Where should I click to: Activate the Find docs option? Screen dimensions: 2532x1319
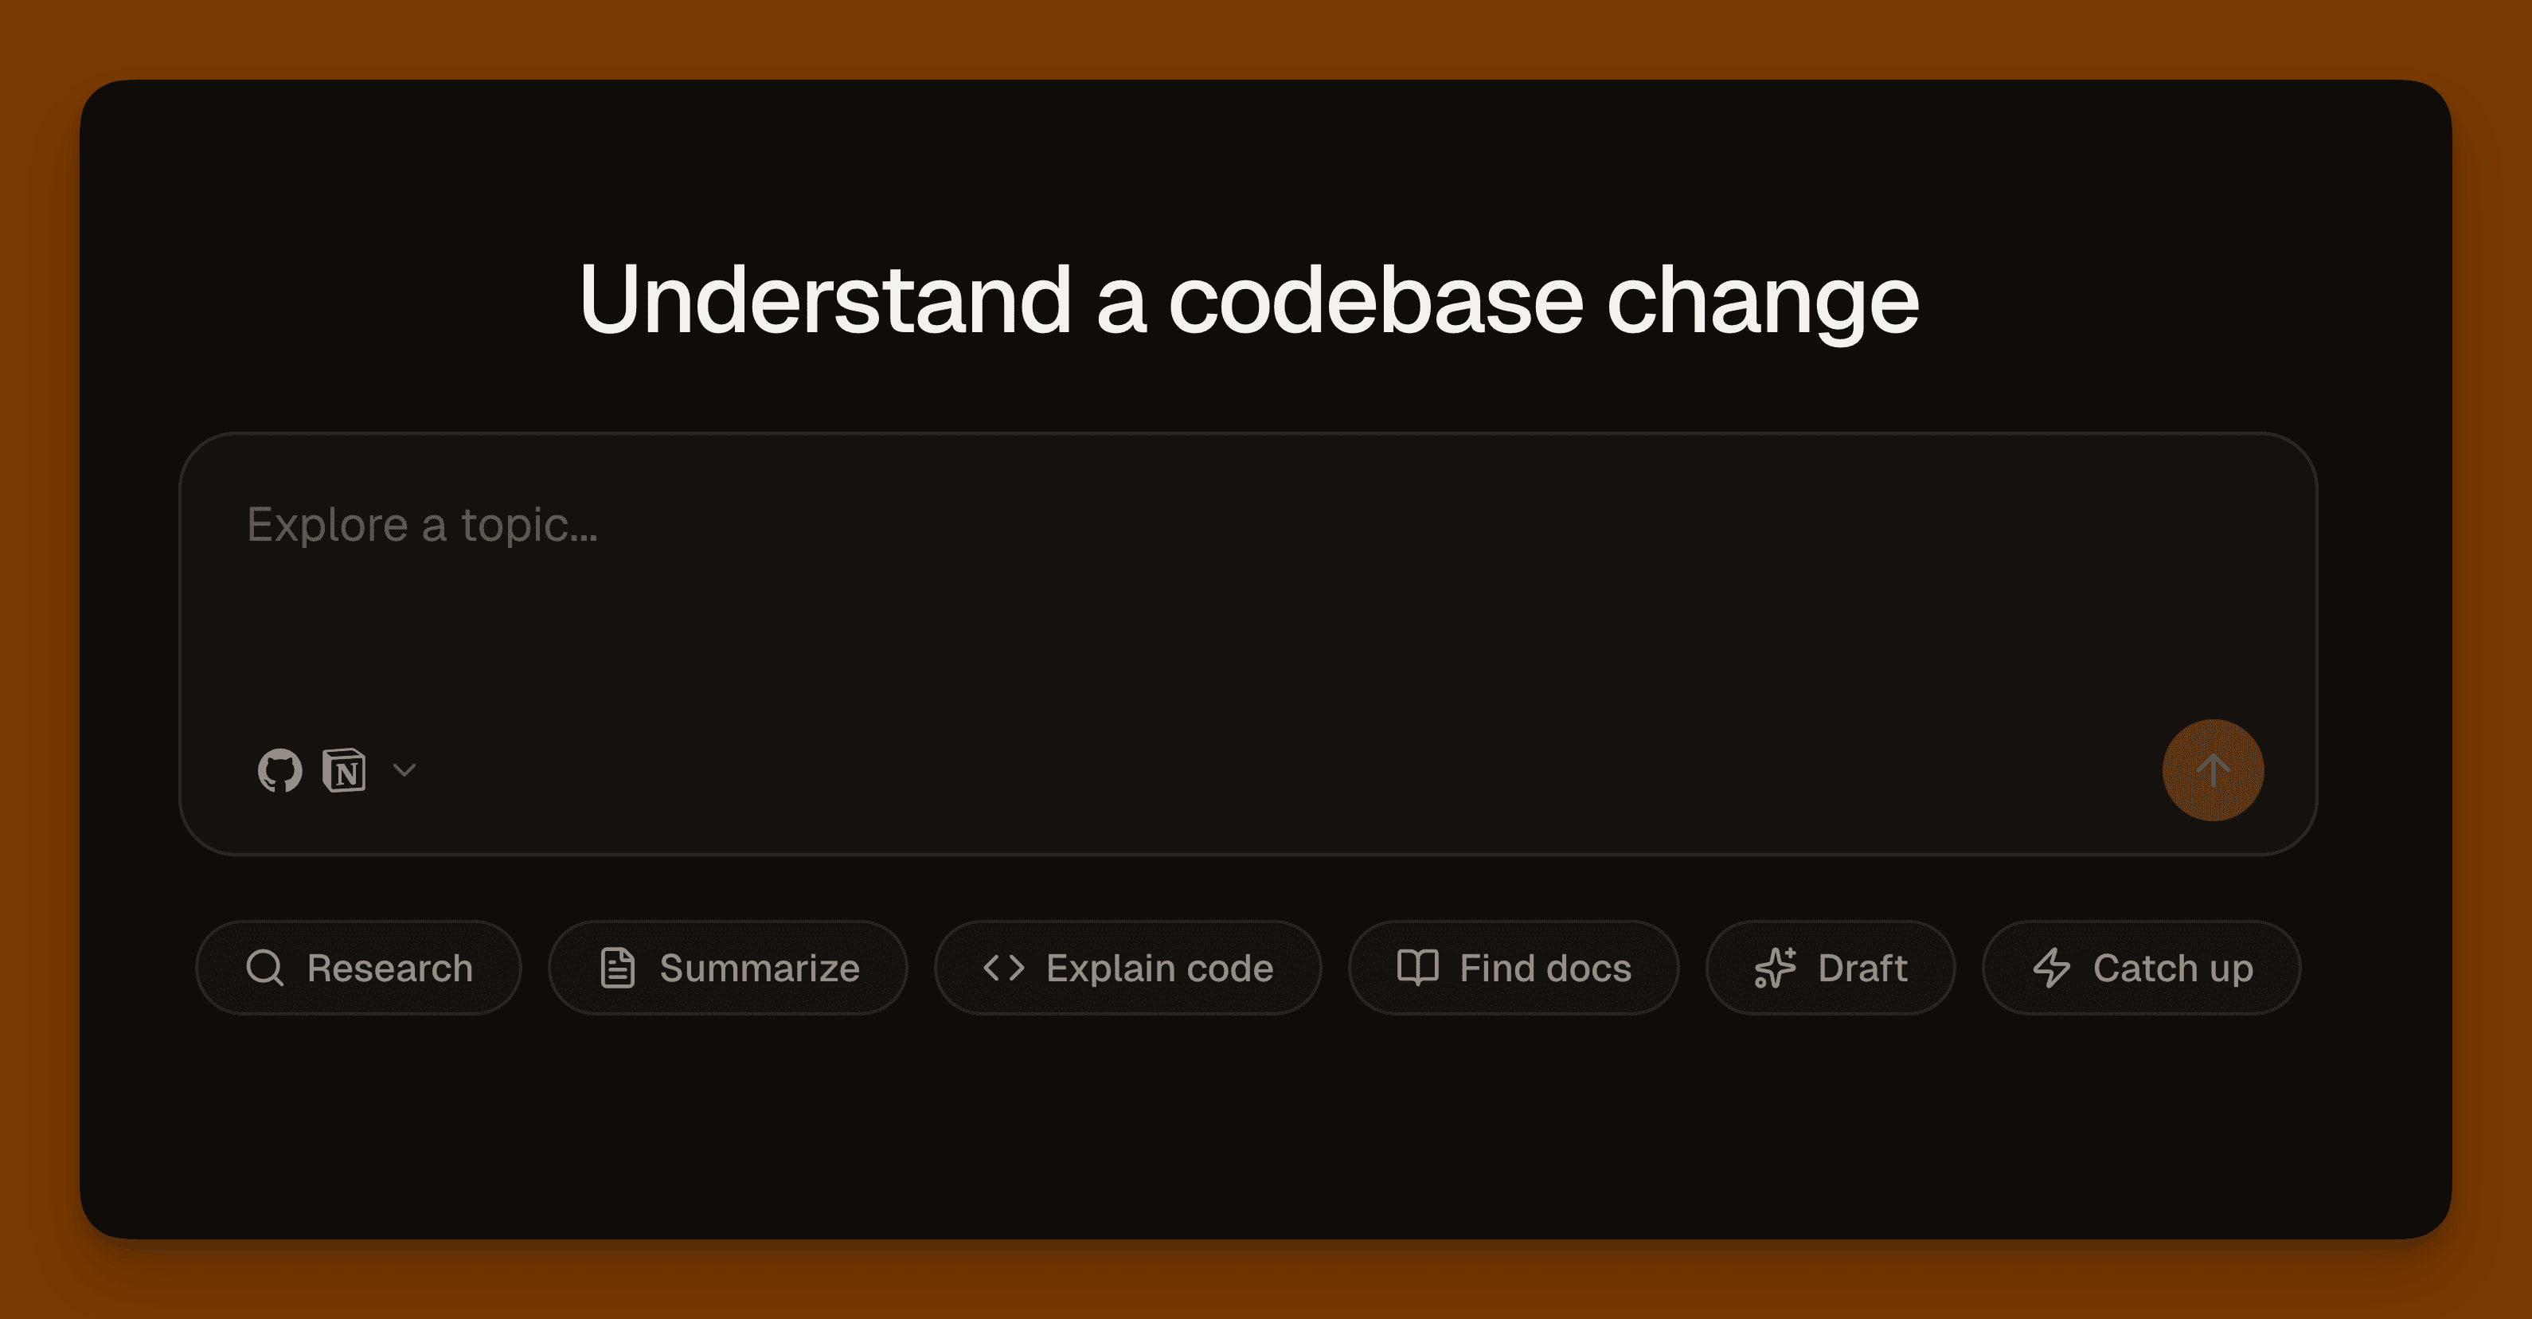[1513, 967]
